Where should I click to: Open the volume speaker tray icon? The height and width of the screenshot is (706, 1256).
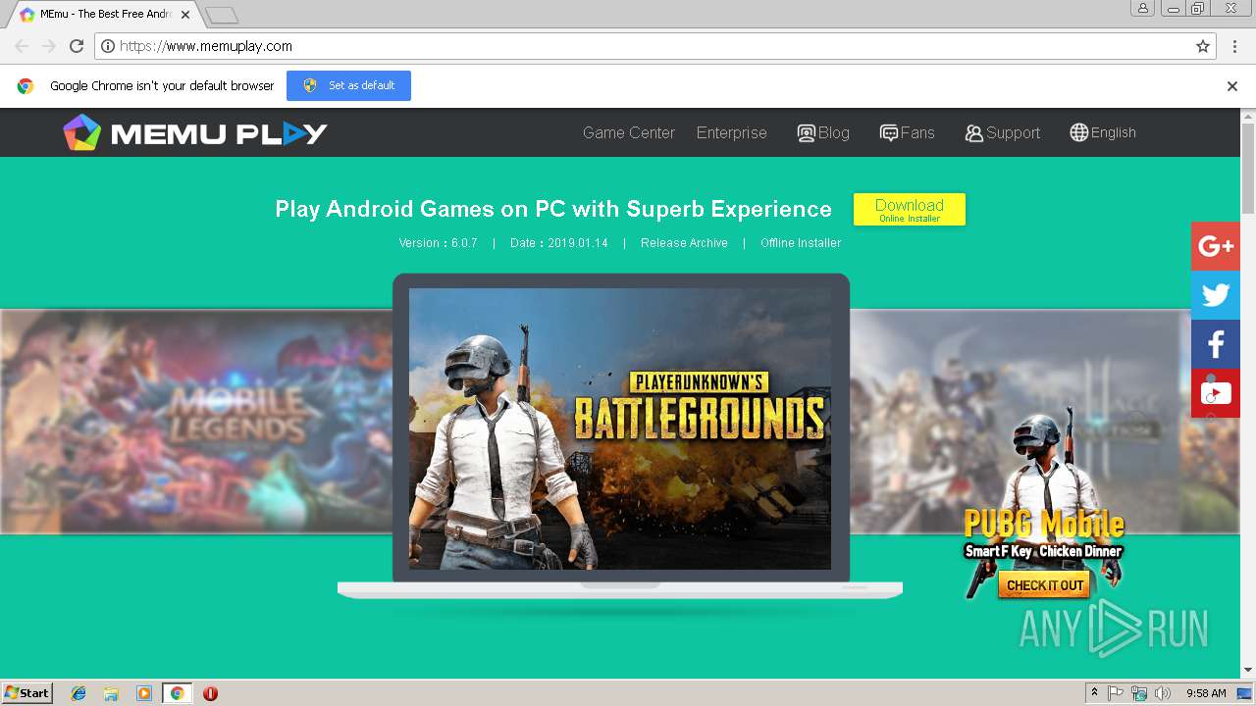pyautogui.click(x=1163, y=693)
